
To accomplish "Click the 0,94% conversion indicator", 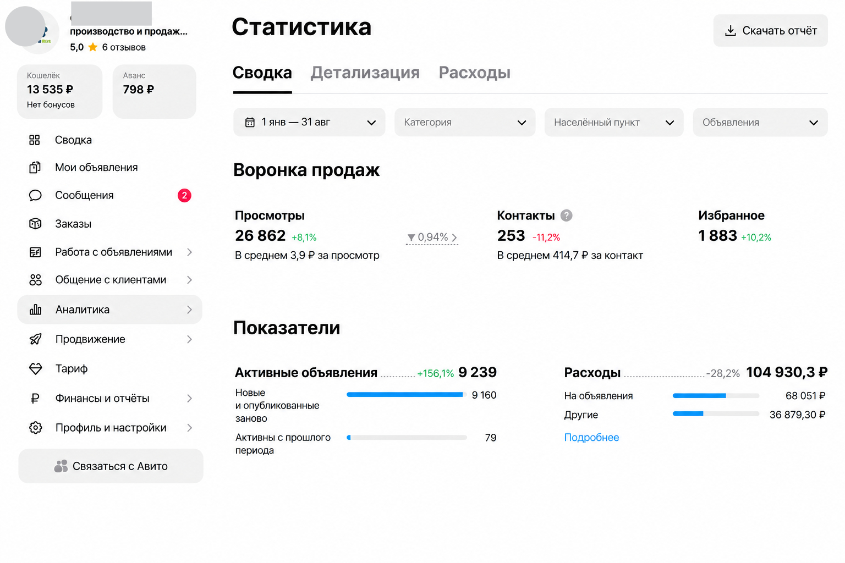I will tap(432, 238).
